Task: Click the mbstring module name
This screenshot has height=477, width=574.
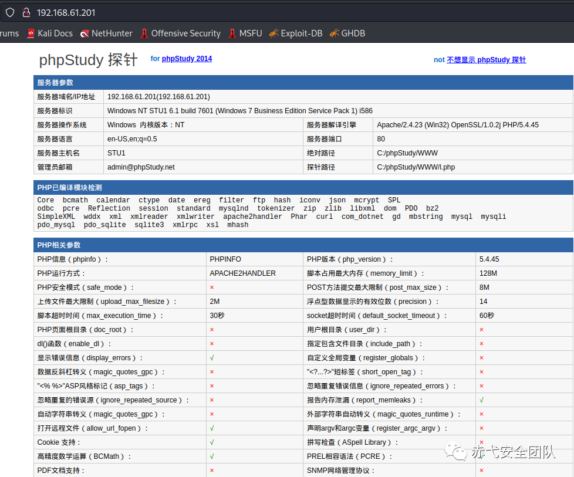Action: coord(426,216)
